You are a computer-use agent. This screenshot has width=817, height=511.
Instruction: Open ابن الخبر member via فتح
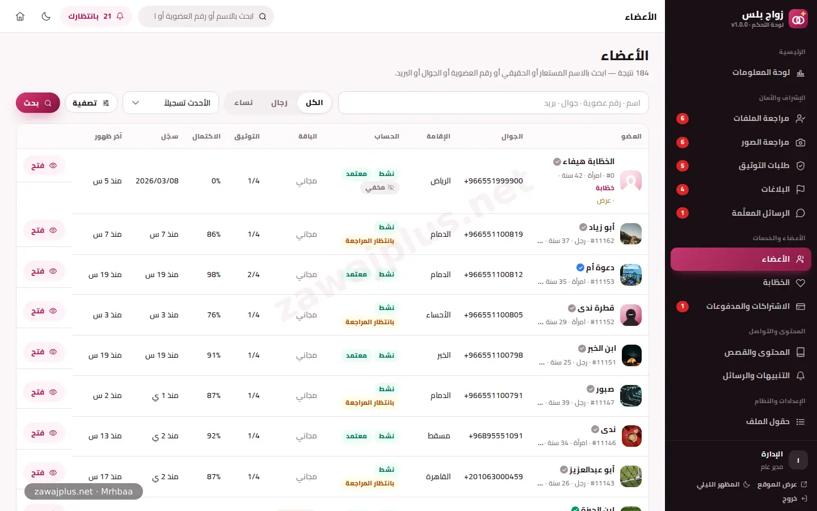click(x=44, y=352)
